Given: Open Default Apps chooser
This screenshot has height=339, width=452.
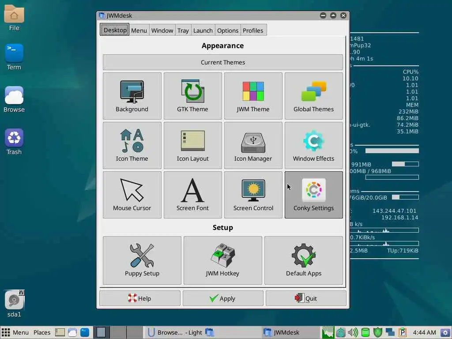Looking at the screenshot, I should tap(304, 260).
